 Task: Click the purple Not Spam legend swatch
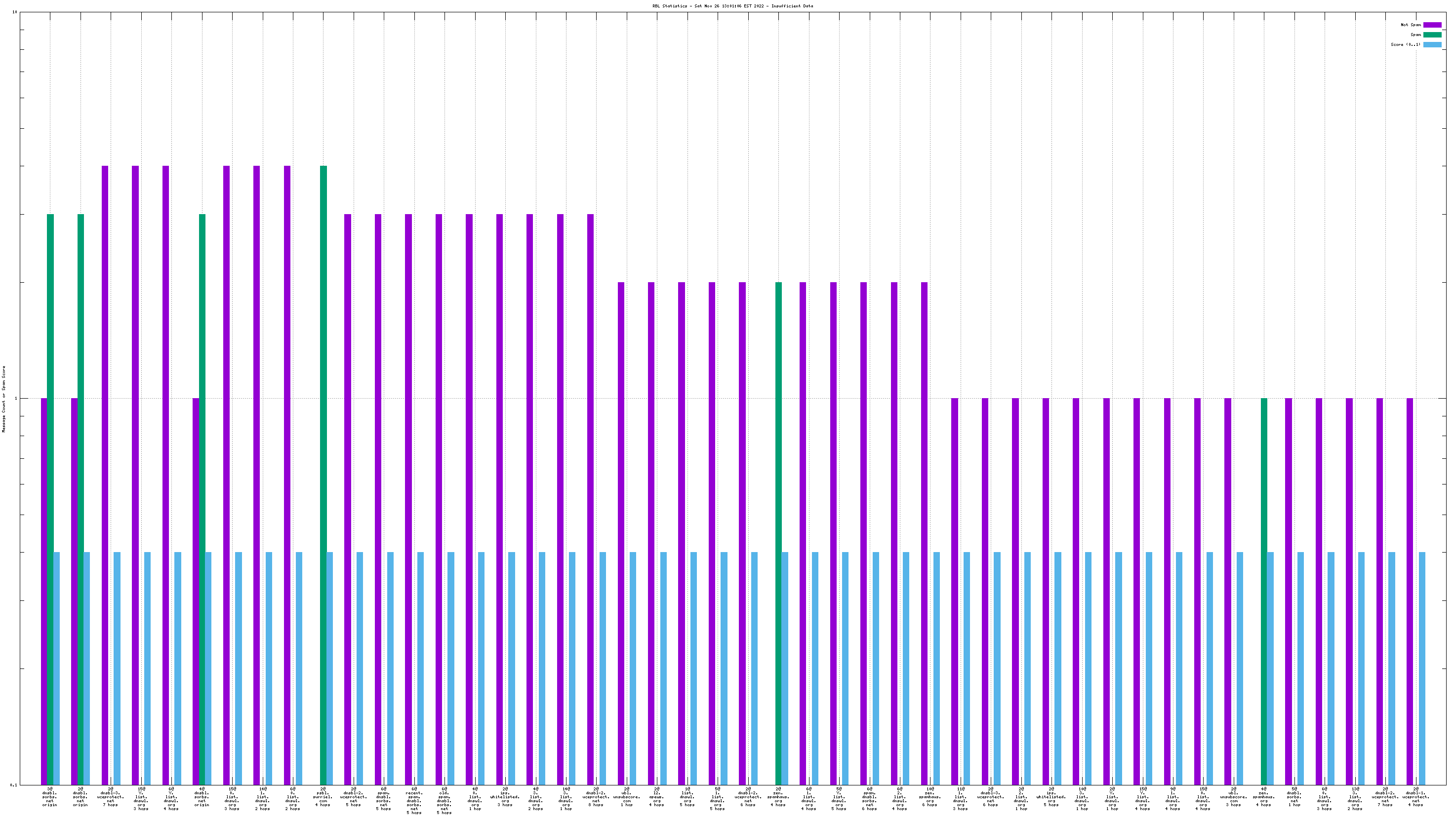pyautogui.click(x=1432, y=25)
